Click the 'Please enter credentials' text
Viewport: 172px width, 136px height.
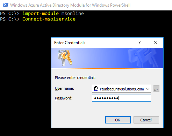pos(75,78)
